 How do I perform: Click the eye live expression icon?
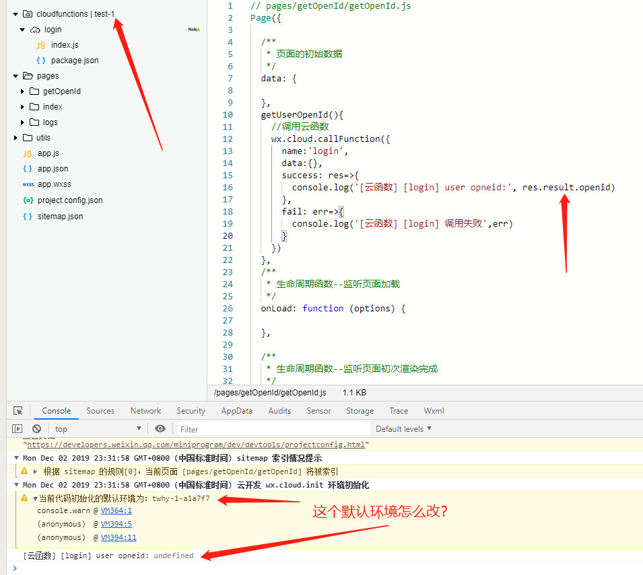(x=160, y=428)
